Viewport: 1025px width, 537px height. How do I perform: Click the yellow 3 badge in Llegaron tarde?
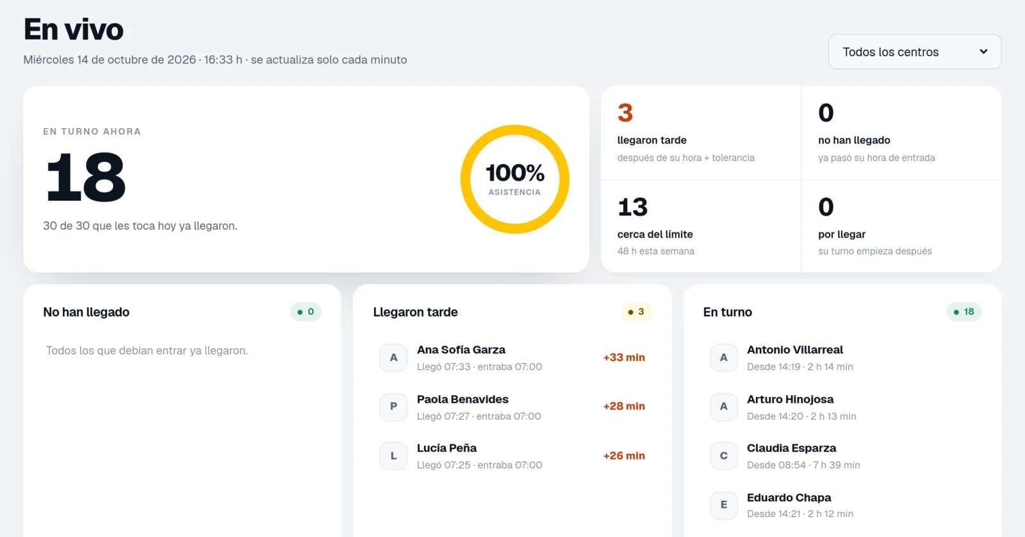click(x=636, y=312)
